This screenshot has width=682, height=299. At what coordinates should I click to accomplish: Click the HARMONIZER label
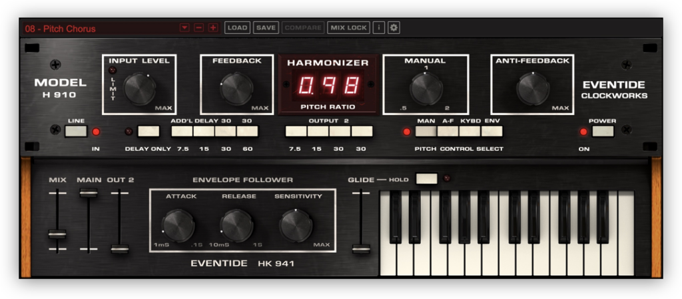[x=328, y=63]
